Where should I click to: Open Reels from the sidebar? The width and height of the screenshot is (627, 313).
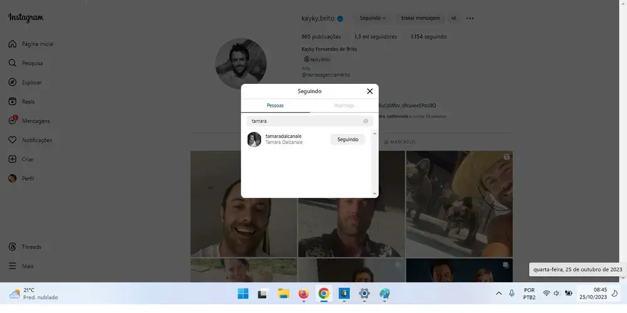coord(28,101)
